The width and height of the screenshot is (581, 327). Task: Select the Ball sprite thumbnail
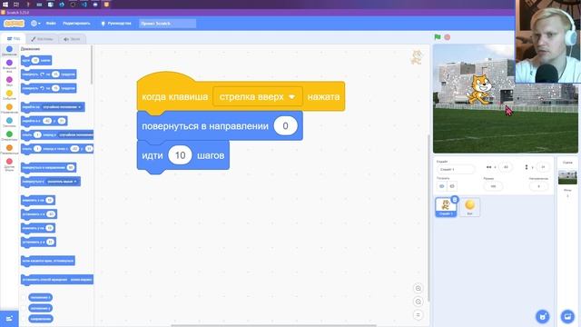click(x=470, y=207)
